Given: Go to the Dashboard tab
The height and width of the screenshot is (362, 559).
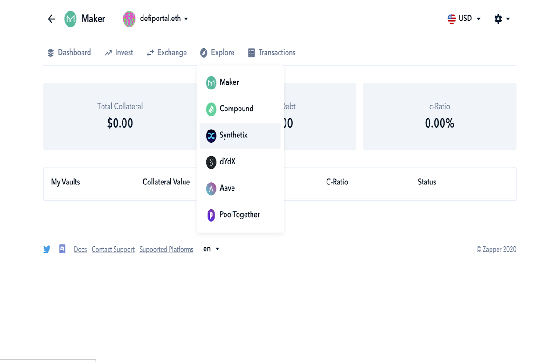Looking at the screenshot, I should pyautogui.click(x=69, y=53).
